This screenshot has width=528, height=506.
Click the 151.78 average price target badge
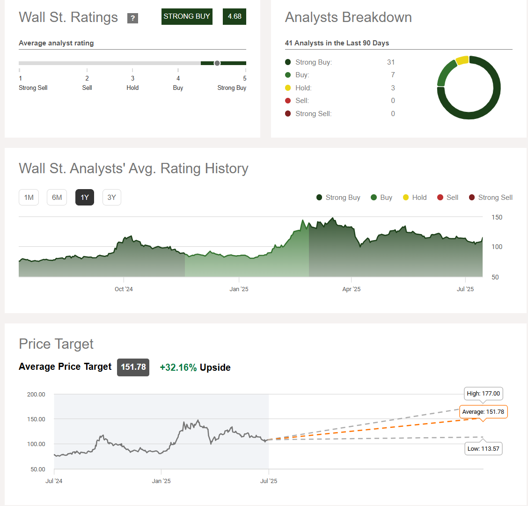coord(133,367)
